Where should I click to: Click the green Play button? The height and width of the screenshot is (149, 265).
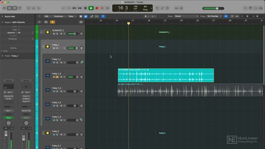(x=91, y=8)
